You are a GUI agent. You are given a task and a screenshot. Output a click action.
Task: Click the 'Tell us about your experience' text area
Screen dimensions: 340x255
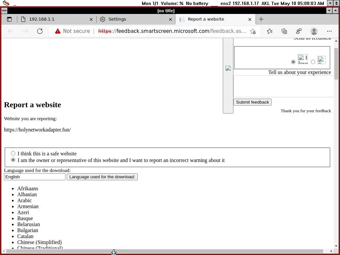[284, 86]
